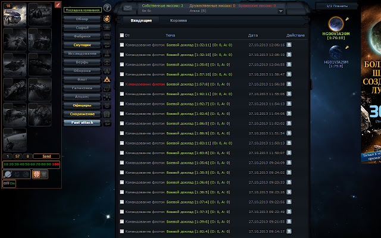Set fleet speed to 100 percent
Screen dimensions: 381x238
(55, 164)
